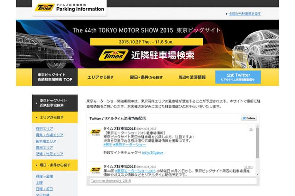Image resolution: width=295 pixels, height=196 pixels.
Task: Click the sidebar エリアから探す heading
Action: [x=55, y=117]
